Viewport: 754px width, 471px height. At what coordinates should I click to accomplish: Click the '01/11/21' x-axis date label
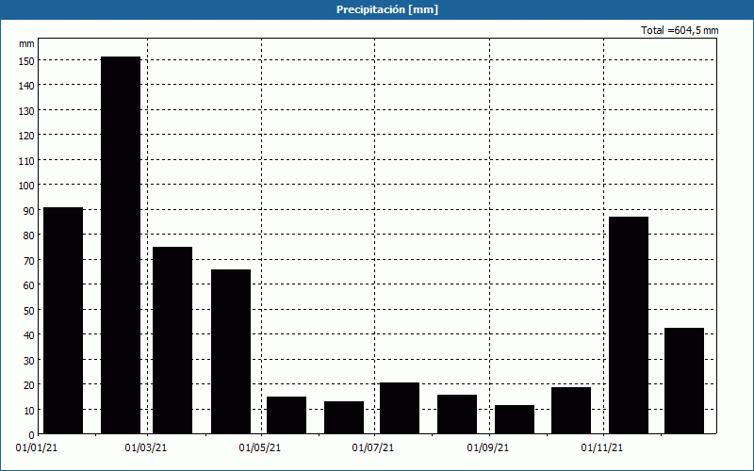[601, 448]
